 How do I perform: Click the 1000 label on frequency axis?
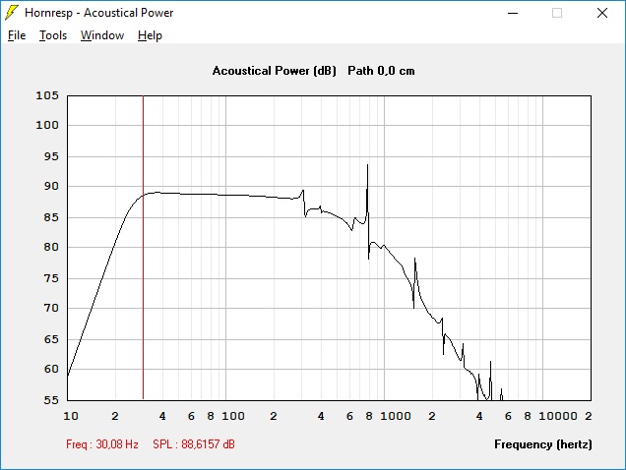coord(396,416)
